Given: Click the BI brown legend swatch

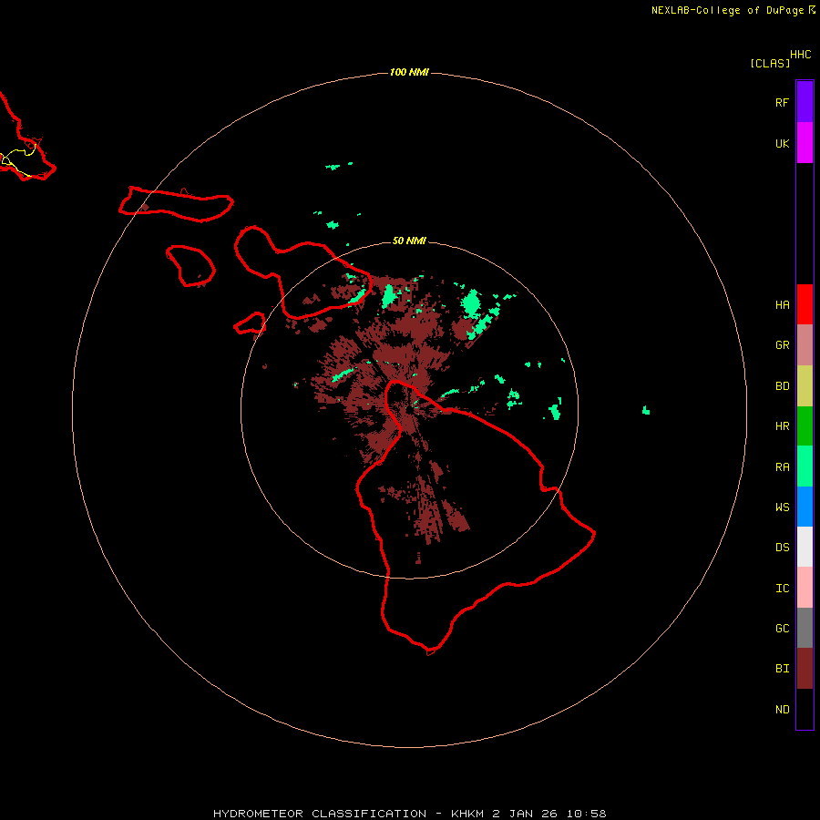Looking at the screenshot, I should click(805, 669).
